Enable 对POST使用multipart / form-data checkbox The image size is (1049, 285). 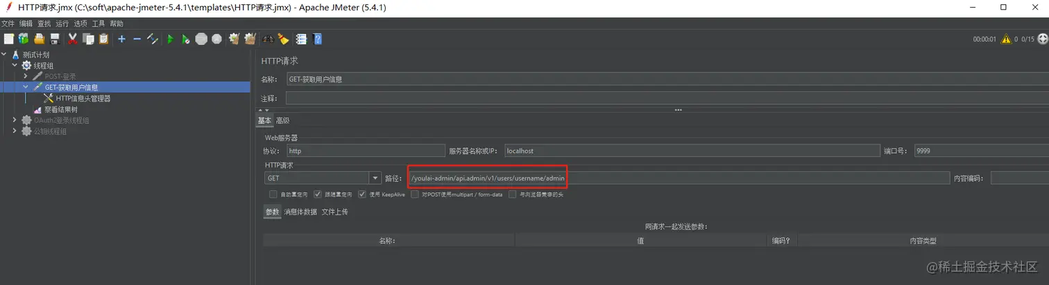tap(415, 194)
